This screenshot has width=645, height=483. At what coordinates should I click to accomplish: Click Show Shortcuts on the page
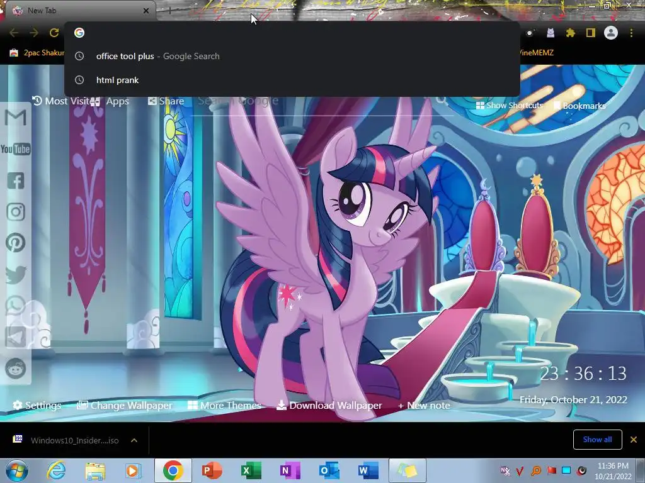(x=509, y=106)
